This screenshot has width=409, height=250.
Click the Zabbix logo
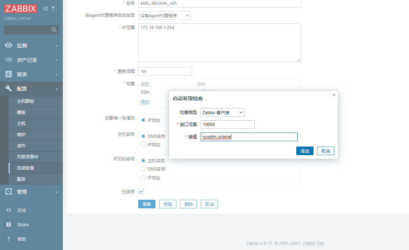21,9
